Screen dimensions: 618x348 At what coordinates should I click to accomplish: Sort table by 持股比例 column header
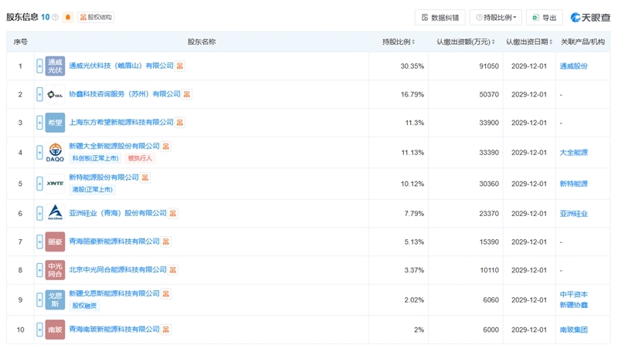[x=399, y=42]
